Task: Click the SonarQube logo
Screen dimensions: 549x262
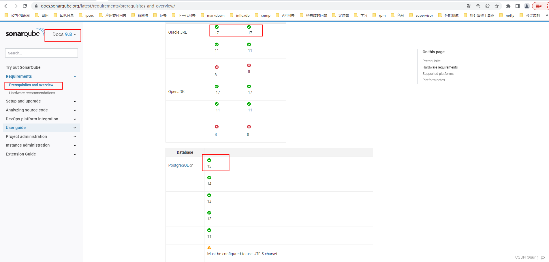Action: point(25,33)
